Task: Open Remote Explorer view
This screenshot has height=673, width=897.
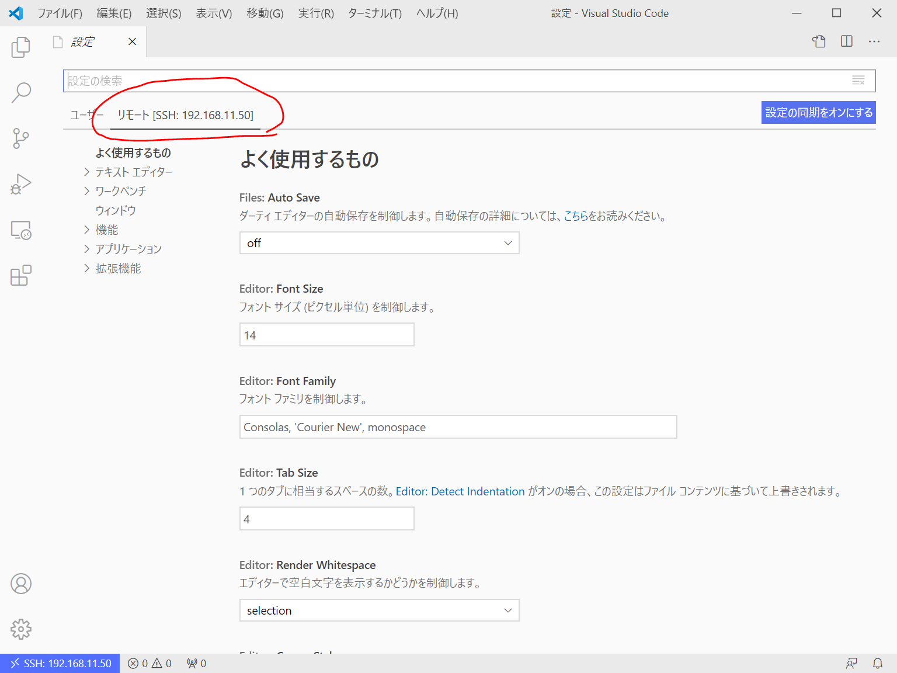Action: (21, 230)
